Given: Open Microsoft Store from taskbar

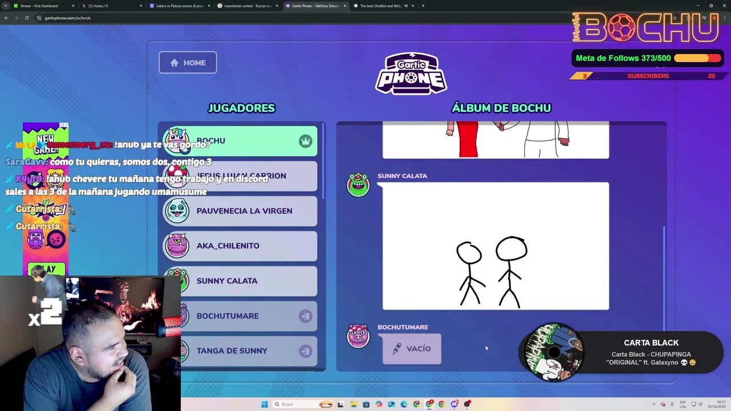Looking at the screenshot, I should (366, 404).
